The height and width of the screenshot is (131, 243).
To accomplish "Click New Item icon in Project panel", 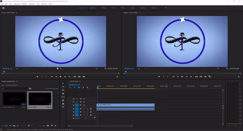I will pos(52,126).
